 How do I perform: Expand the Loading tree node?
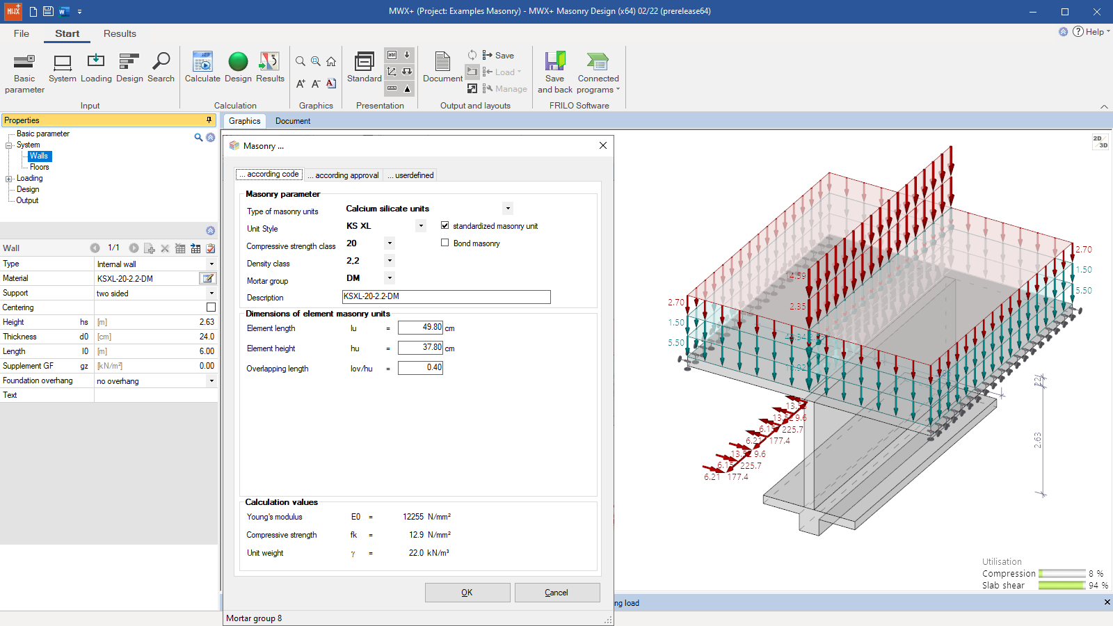point(9,179)
